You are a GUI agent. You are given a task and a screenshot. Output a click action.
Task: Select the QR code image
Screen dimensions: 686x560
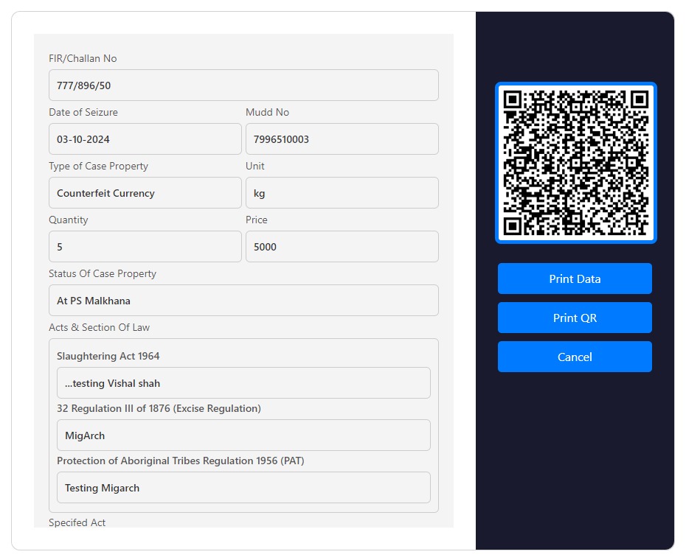[576, 163]
